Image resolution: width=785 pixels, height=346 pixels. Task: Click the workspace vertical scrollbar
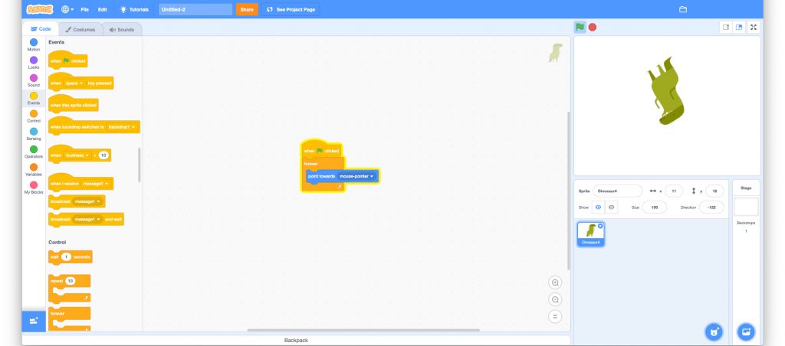[x=568, y=190]
